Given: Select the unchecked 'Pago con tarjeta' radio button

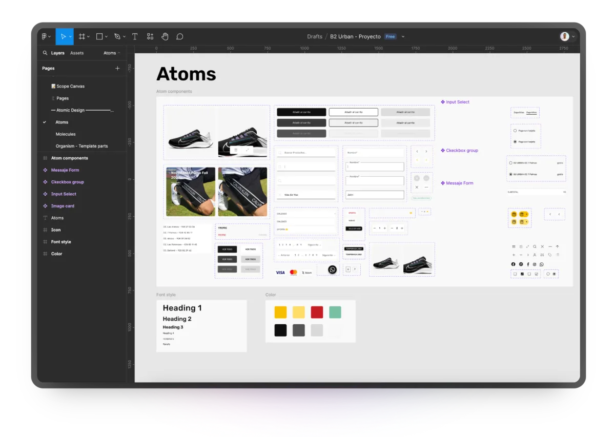Looking at the screenshot, I should point(515,131).
